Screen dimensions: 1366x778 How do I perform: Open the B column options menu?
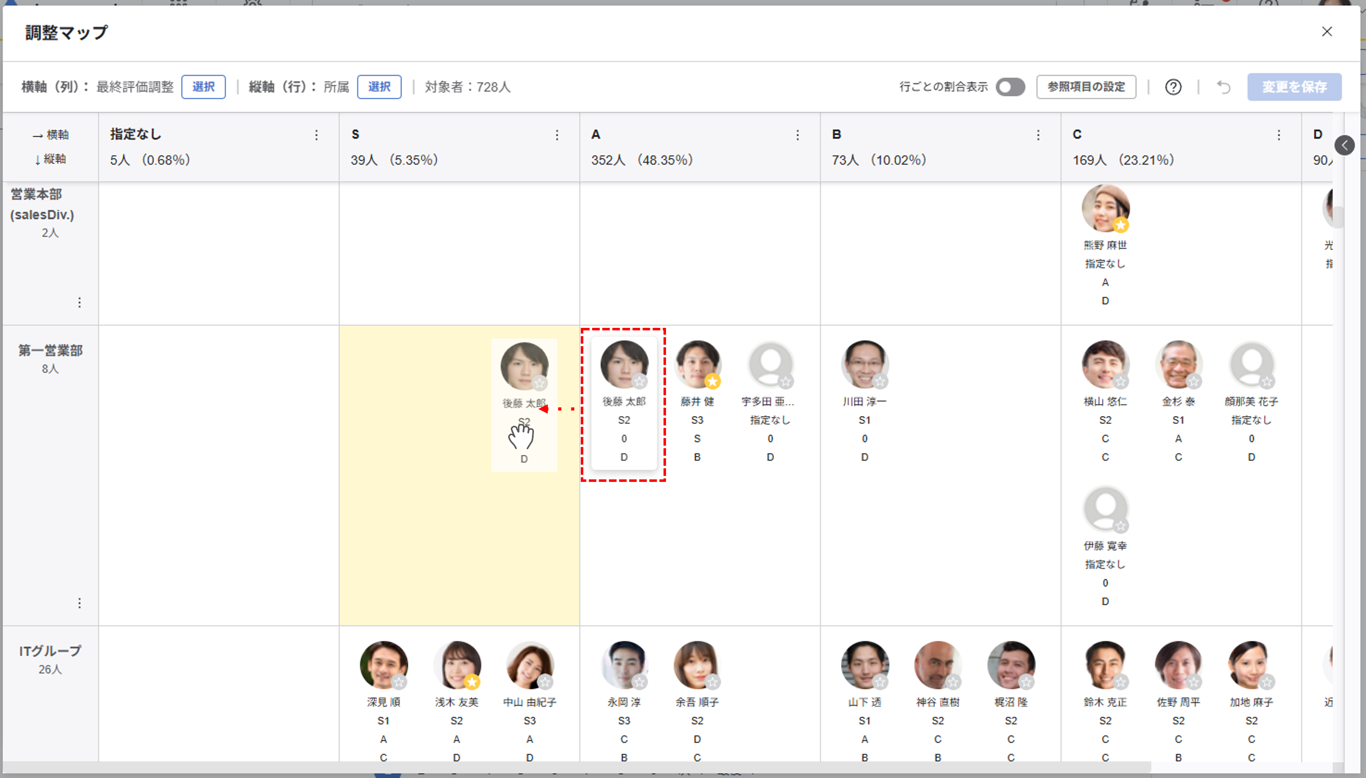coord(1038,135)
